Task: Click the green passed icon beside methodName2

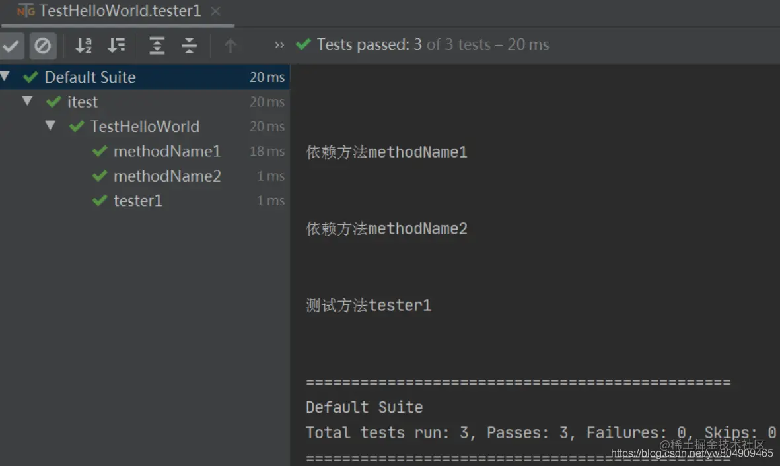Action: (100, 176)
